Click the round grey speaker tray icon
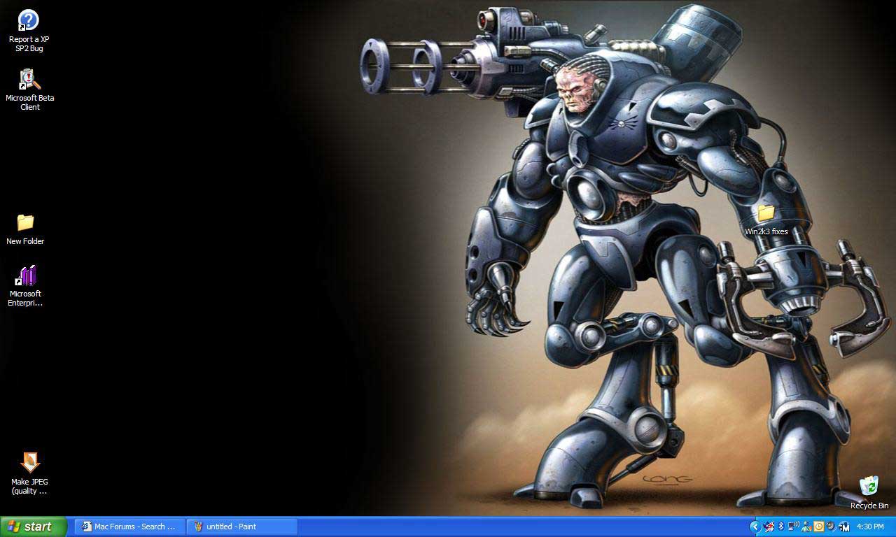Viewport: 896px width, 537px height. coord(831,527)
